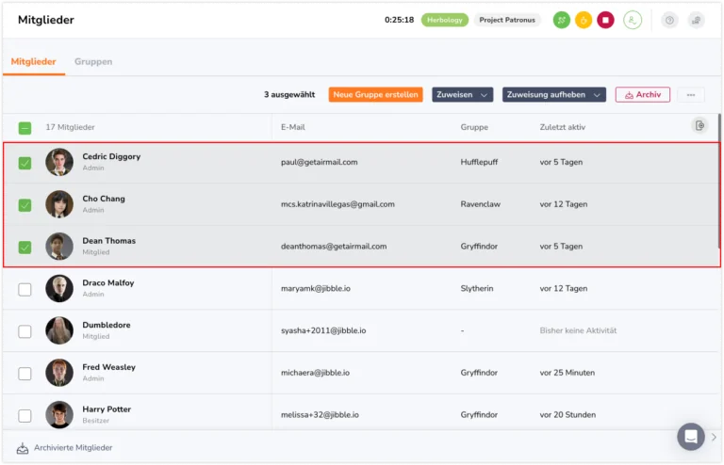Viewport: 724px width, 465px height.
Task: Click email maryamk@jibble.io
Action: point(316,288)
